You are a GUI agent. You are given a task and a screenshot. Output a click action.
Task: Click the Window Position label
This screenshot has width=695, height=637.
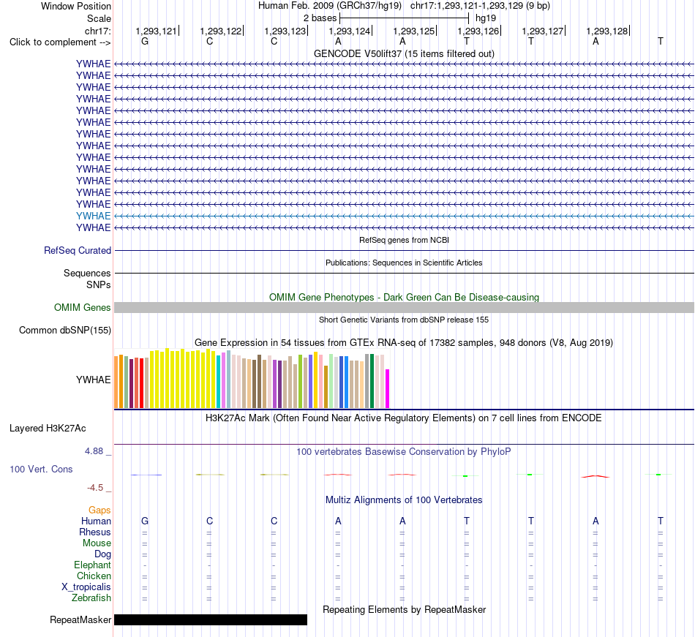76,6
